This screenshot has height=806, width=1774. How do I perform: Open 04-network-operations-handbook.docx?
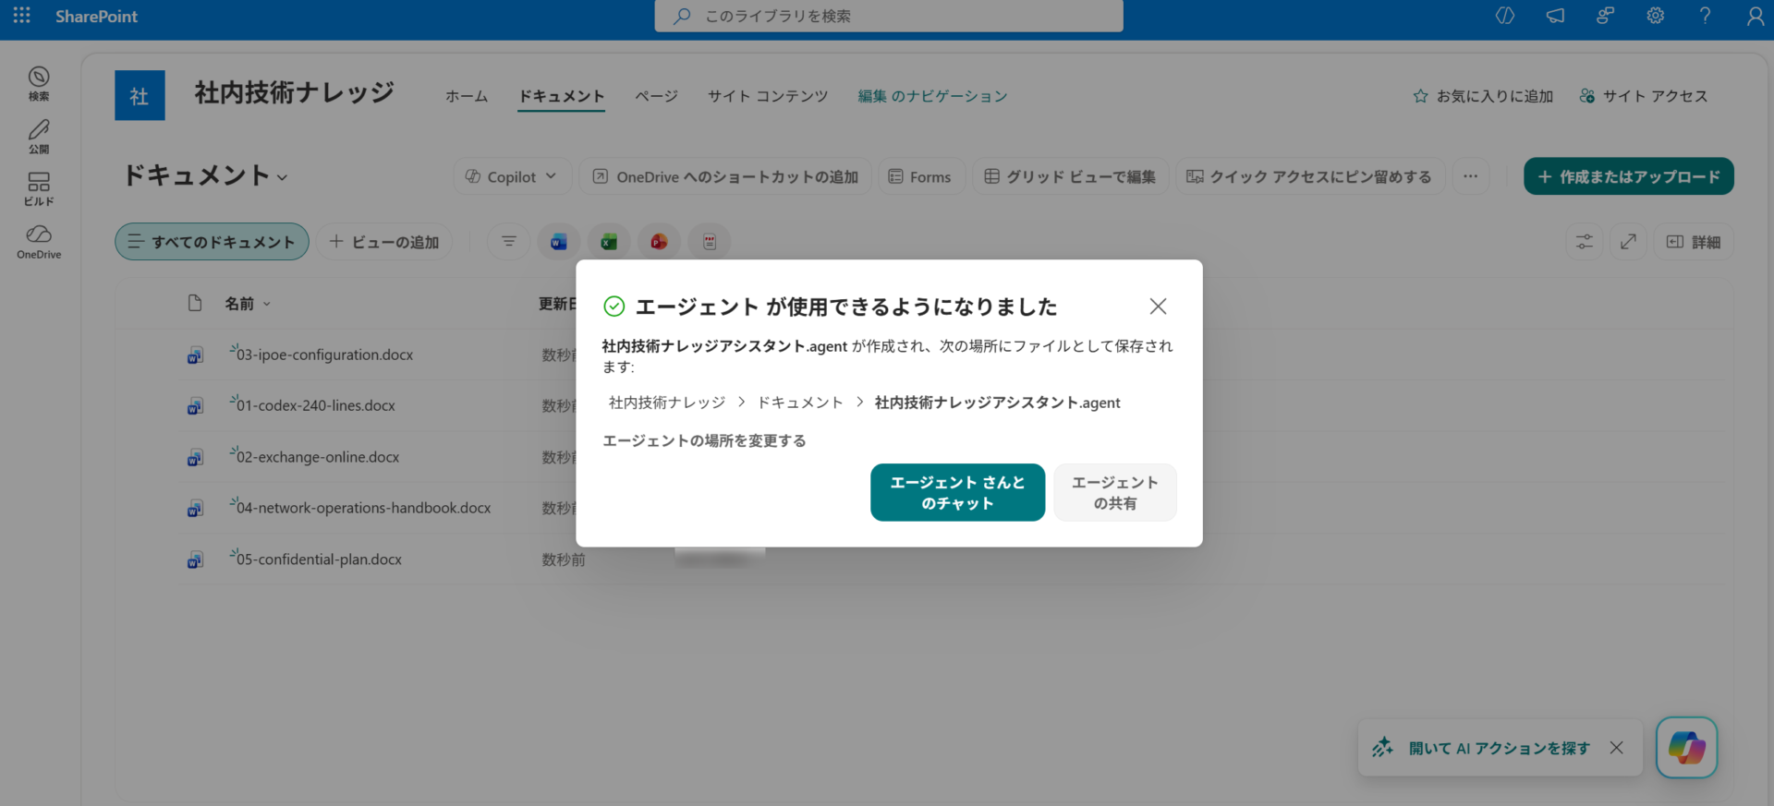(363, 508)
